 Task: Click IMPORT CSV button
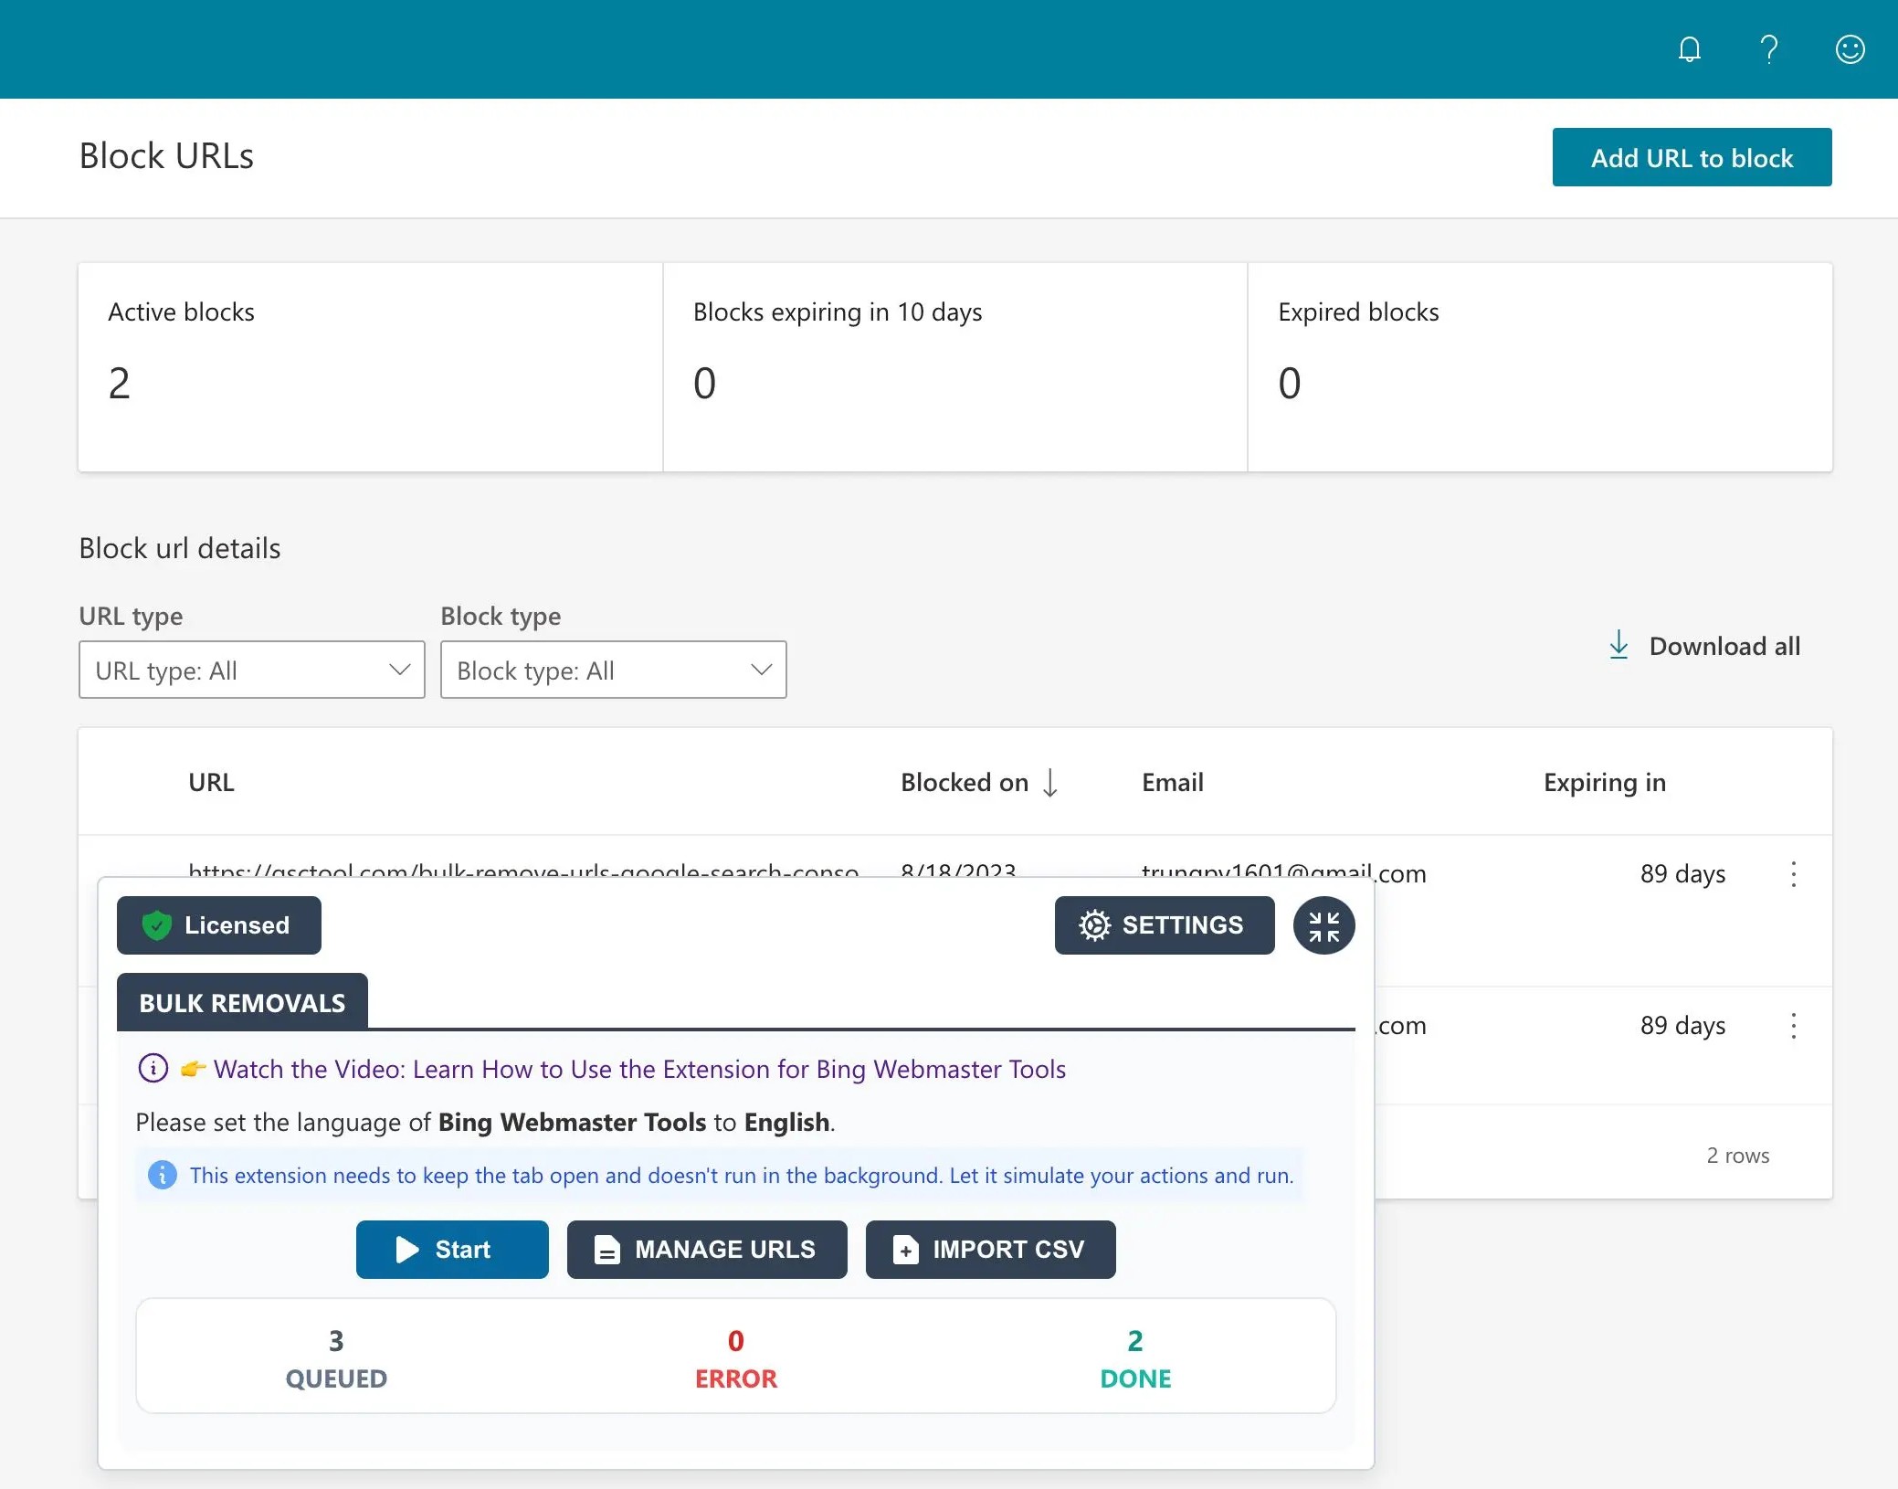coord(990,1250)
